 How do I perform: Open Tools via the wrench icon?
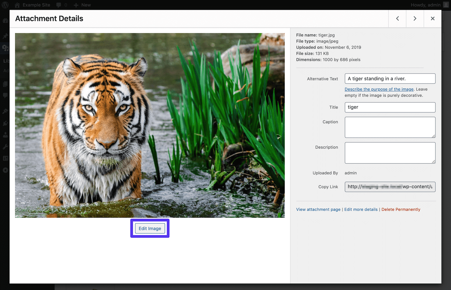coord(5,147)
